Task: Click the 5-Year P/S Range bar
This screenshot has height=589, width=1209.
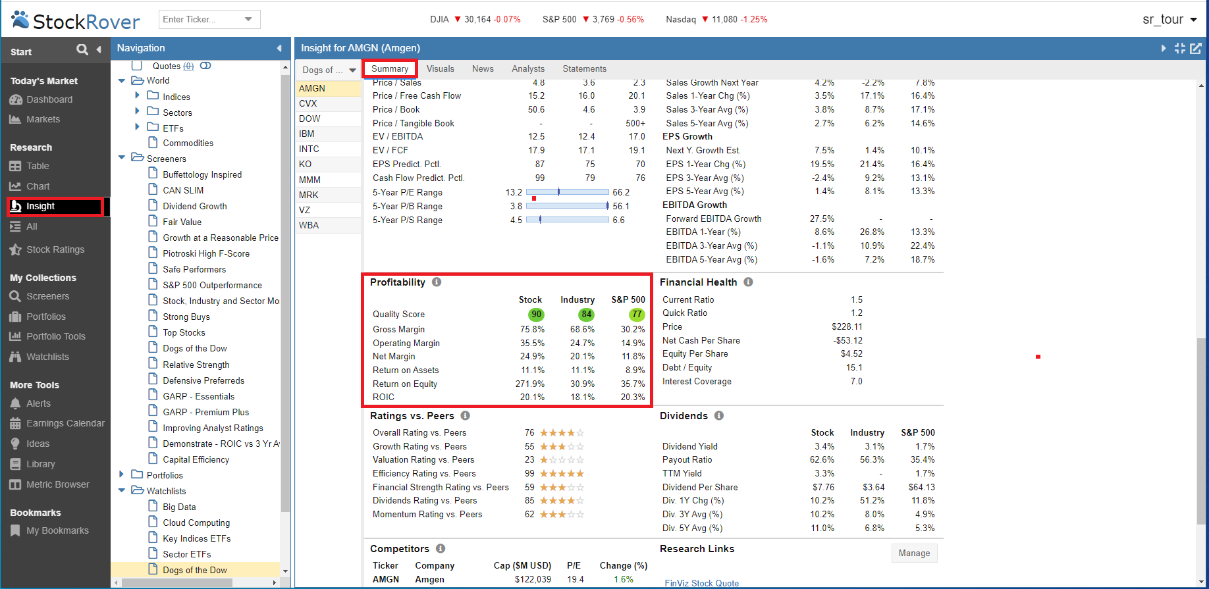Action: pos(568,220)
